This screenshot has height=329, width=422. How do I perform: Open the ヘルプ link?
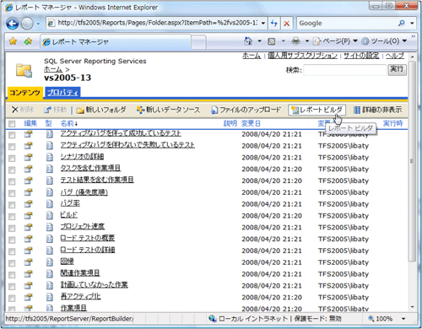click(395, 56)
